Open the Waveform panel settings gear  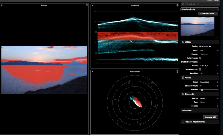click(178, 5)
